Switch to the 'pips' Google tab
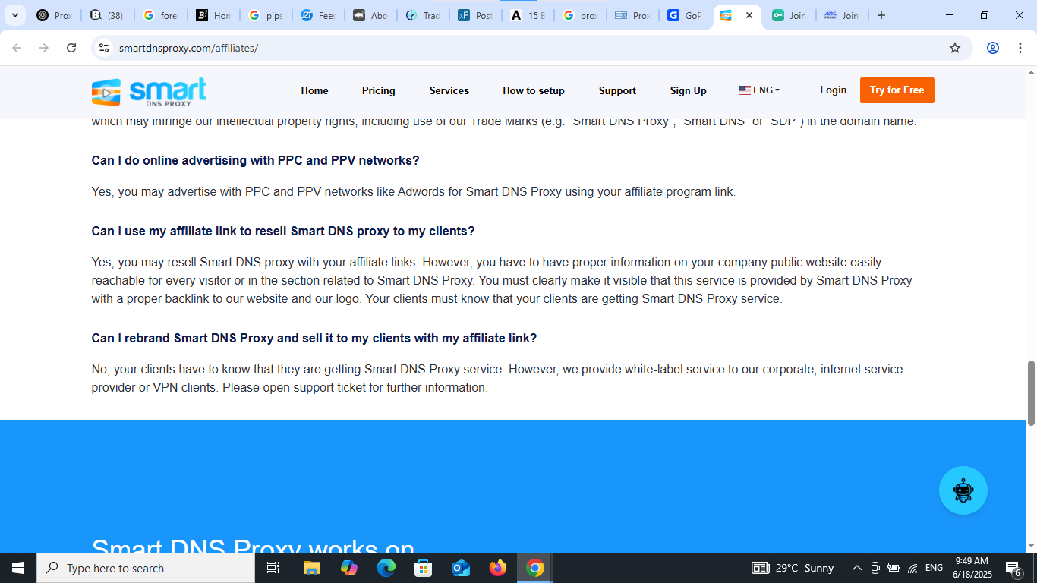This screenshot has width=1037, height=583. 266,15
